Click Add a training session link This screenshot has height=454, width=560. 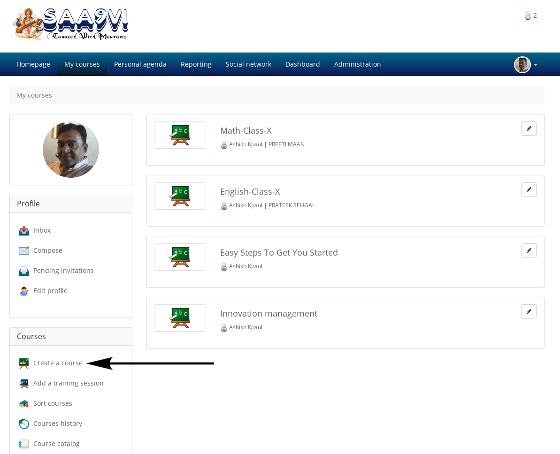[68, 383]
